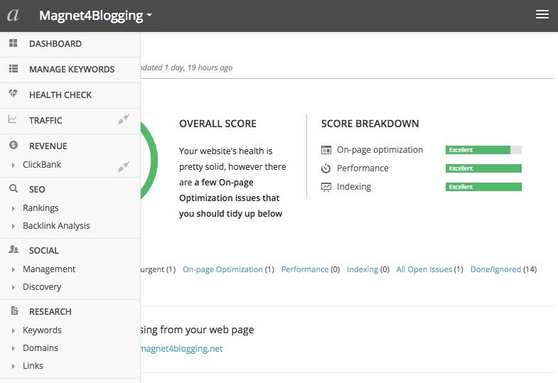Click the Social people icon

tap(14, 249)
